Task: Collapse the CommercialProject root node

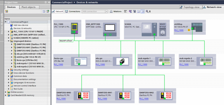Action: coord(6,22)
